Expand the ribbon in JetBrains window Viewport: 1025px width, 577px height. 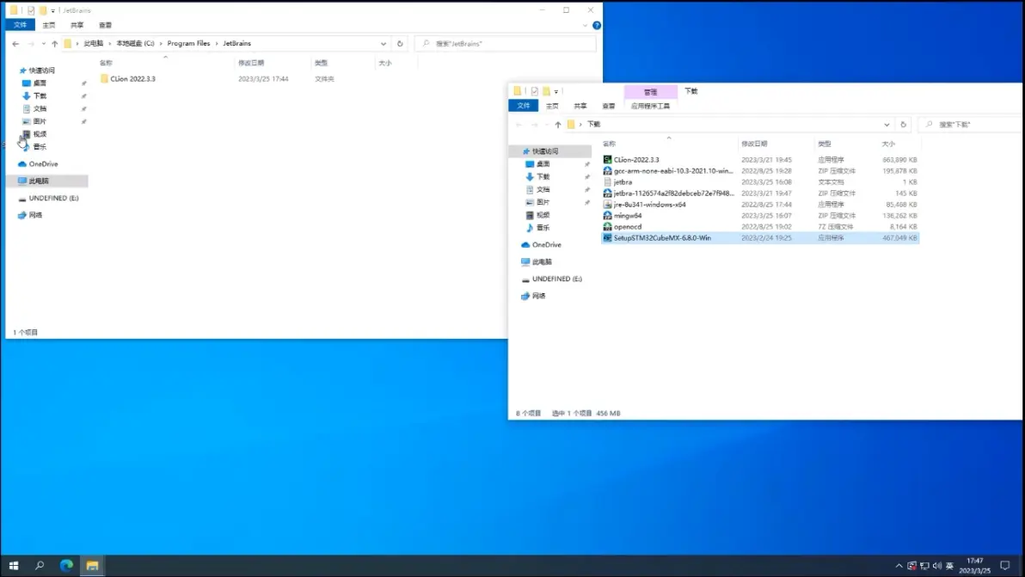pyautogui.click(x=585, y=26)
